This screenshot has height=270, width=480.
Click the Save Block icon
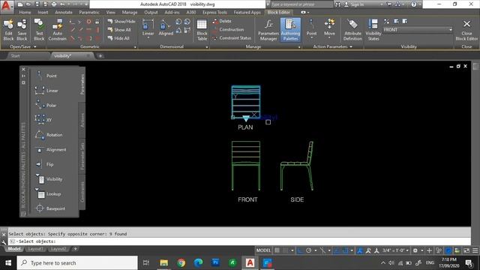click(x=22, y=30)
